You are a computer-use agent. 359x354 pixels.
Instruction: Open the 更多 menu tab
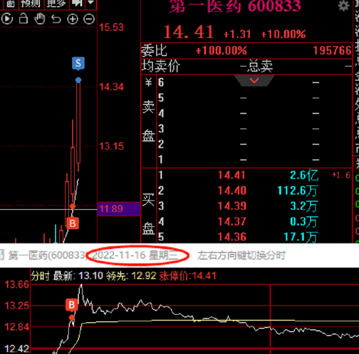click(x=56, y=4)
